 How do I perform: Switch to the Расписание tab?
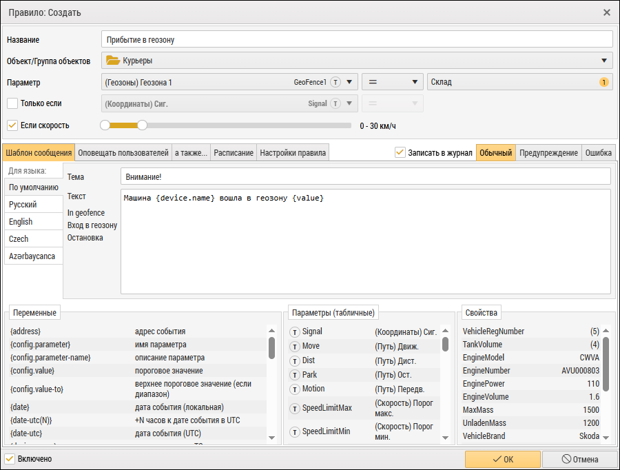[x=234, y=153]
